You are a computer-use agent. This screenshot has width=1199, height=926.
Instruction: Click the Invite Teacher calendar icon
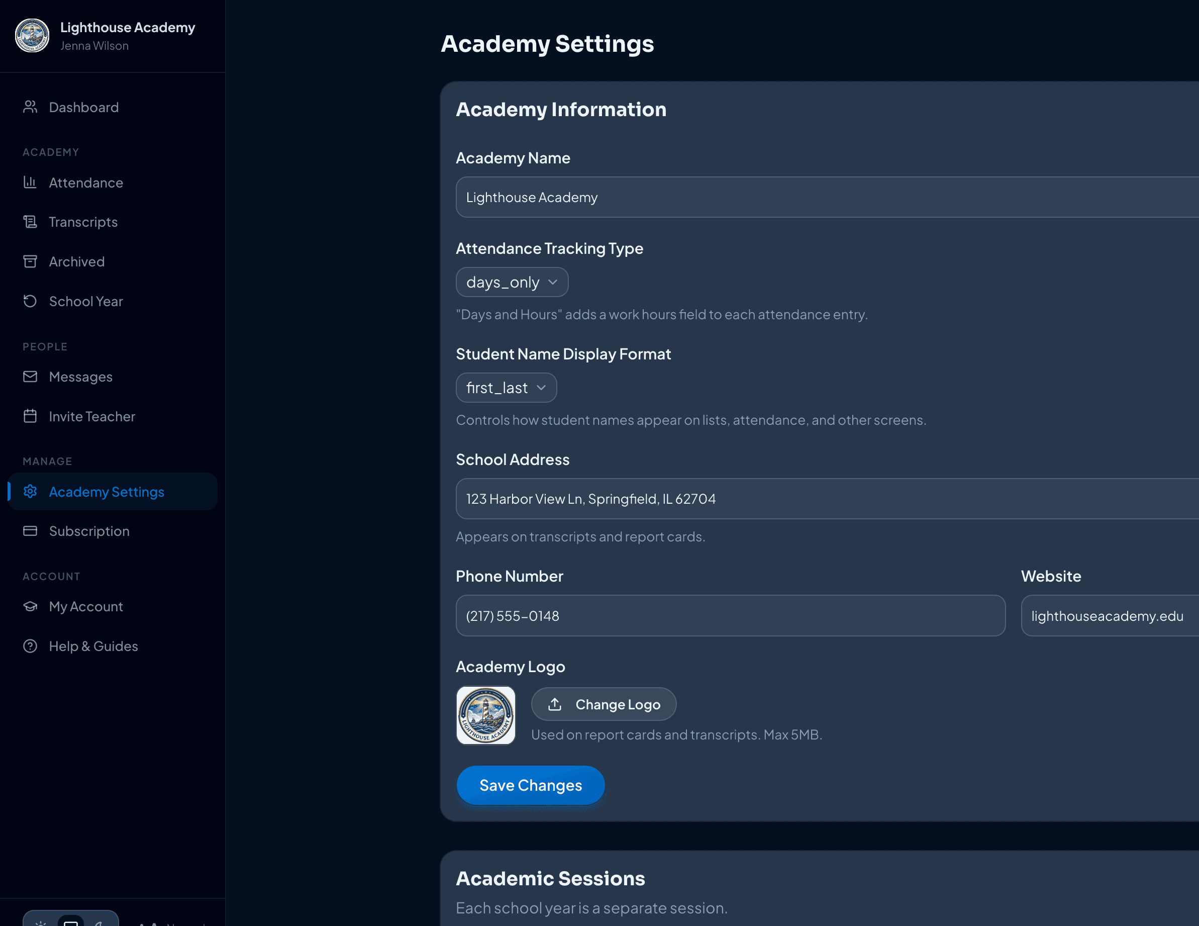click(30, 416)
